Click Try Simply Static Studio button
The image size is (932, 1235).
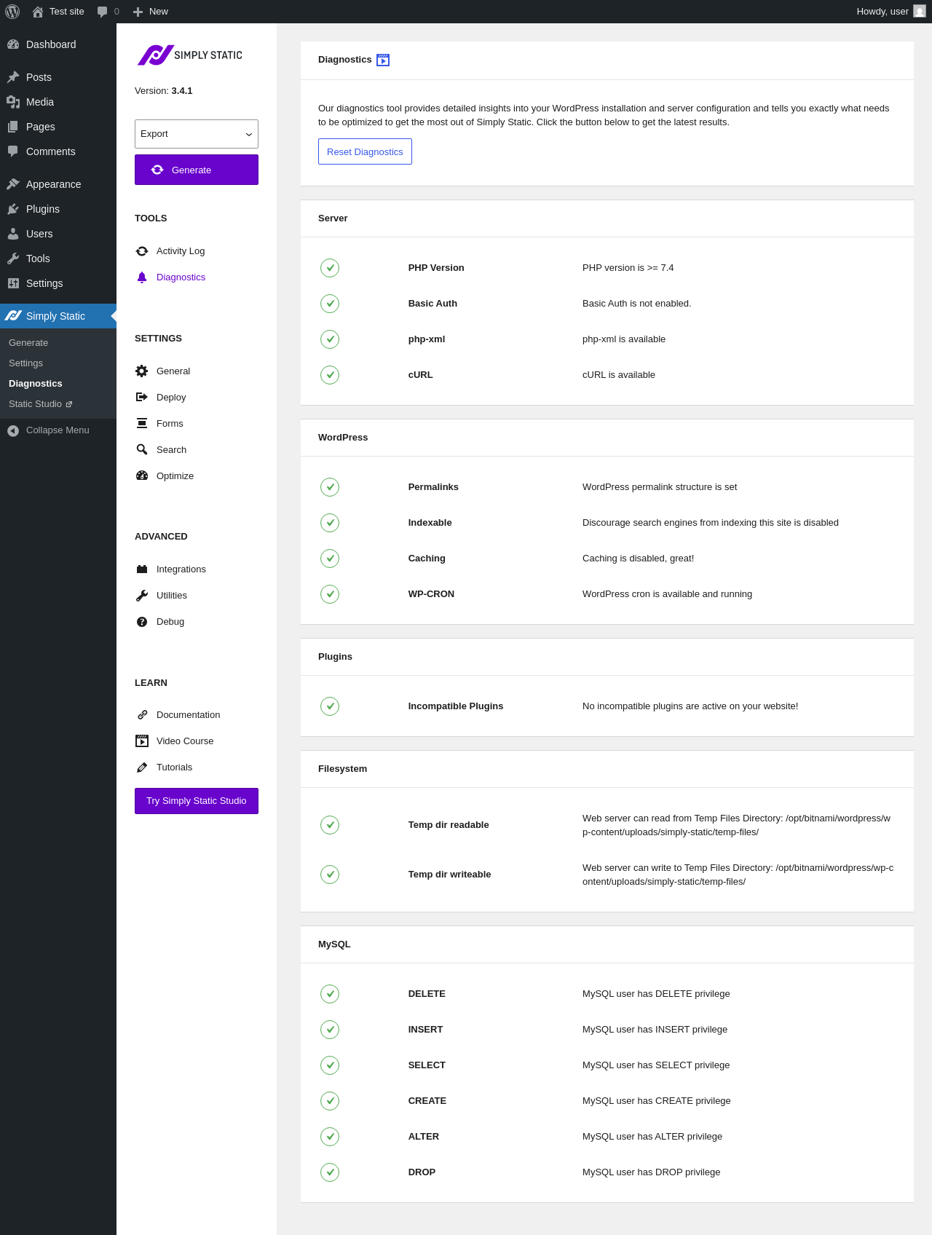click(197, 801)
